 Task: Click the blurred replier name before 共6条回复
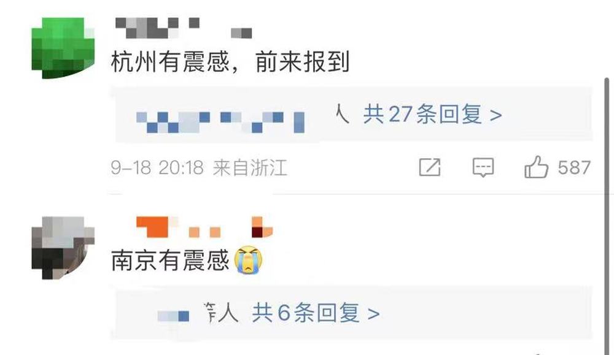[174, 316]
